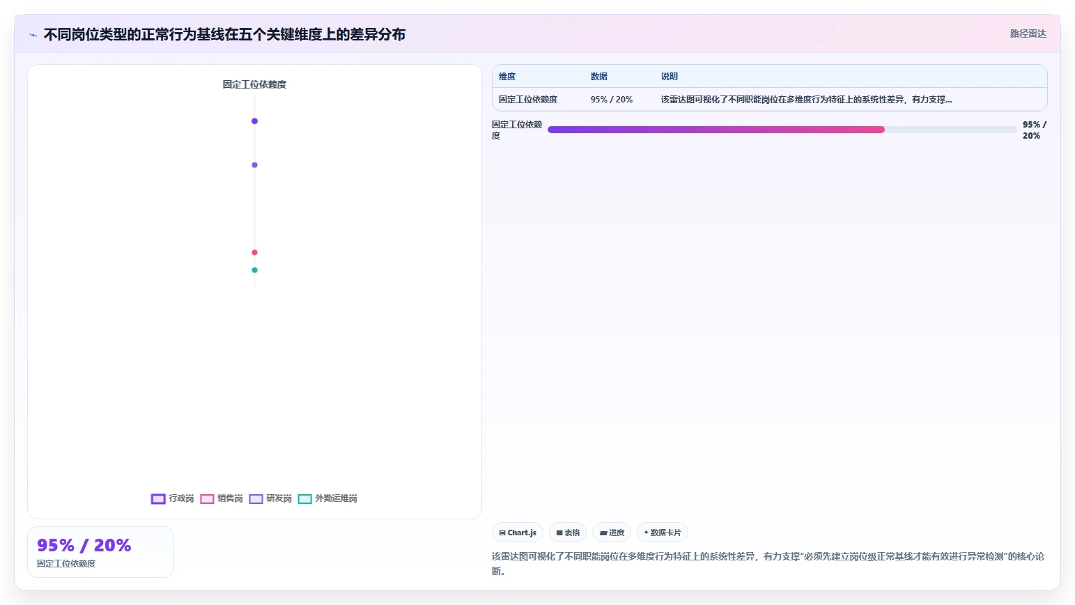Click the 95% / 20% value beside progress bar
Image resolution: width=1075 pixels, height=605 pixels.
[x=1035, y=130]
